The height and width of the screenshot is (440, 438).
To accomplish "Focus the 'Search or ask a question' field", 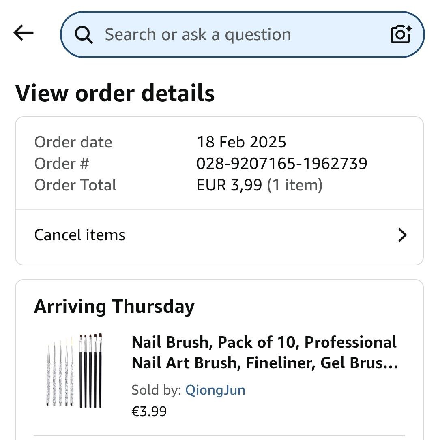I will click(x=227, y=35).
